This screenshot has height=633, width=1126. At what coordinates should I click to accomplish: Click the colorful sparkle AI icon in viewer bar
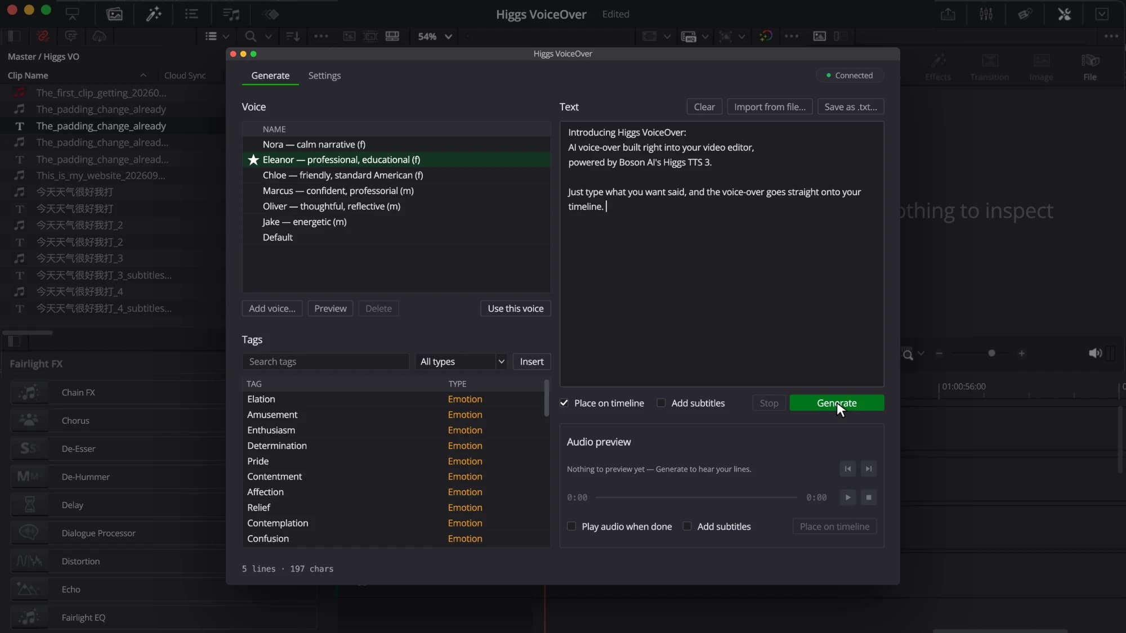click(x=766, y=36)
